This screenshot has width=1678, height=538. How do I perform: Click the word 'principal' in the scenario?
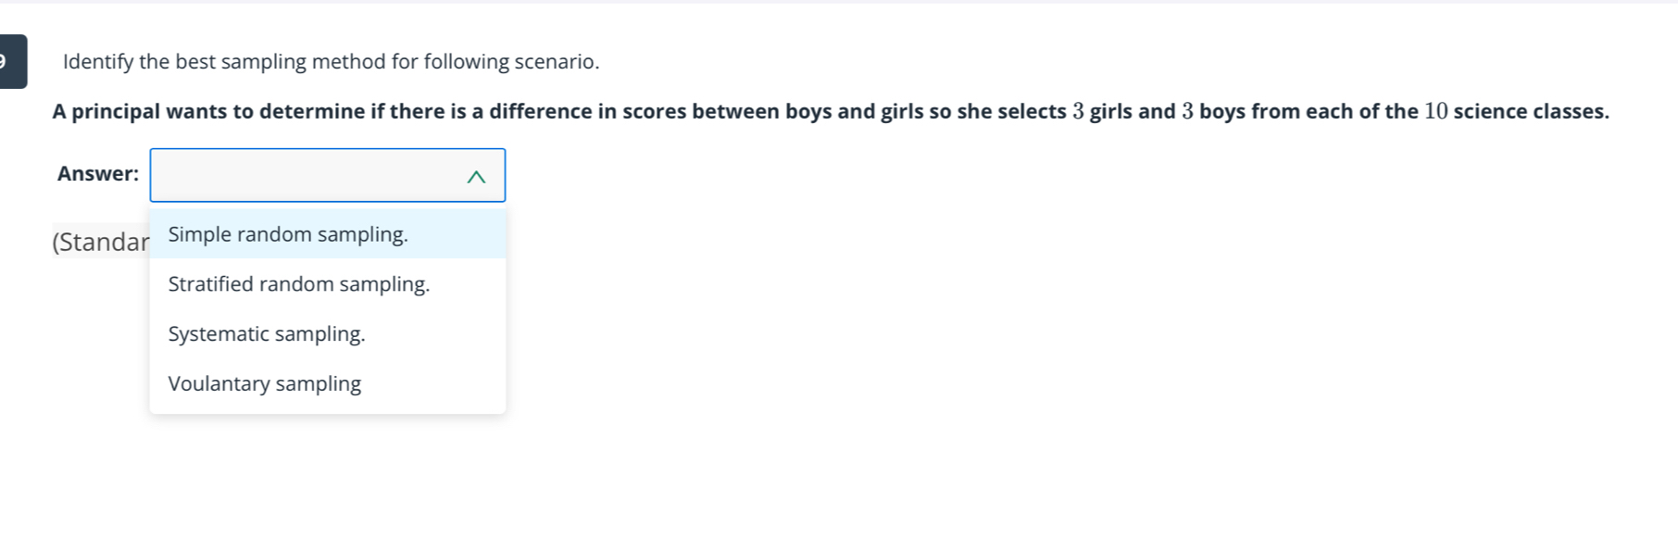point(115,112)
